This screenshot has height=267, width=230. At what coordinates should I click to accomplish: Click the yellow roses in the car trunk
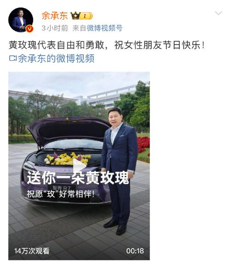[x=68, y=159]
